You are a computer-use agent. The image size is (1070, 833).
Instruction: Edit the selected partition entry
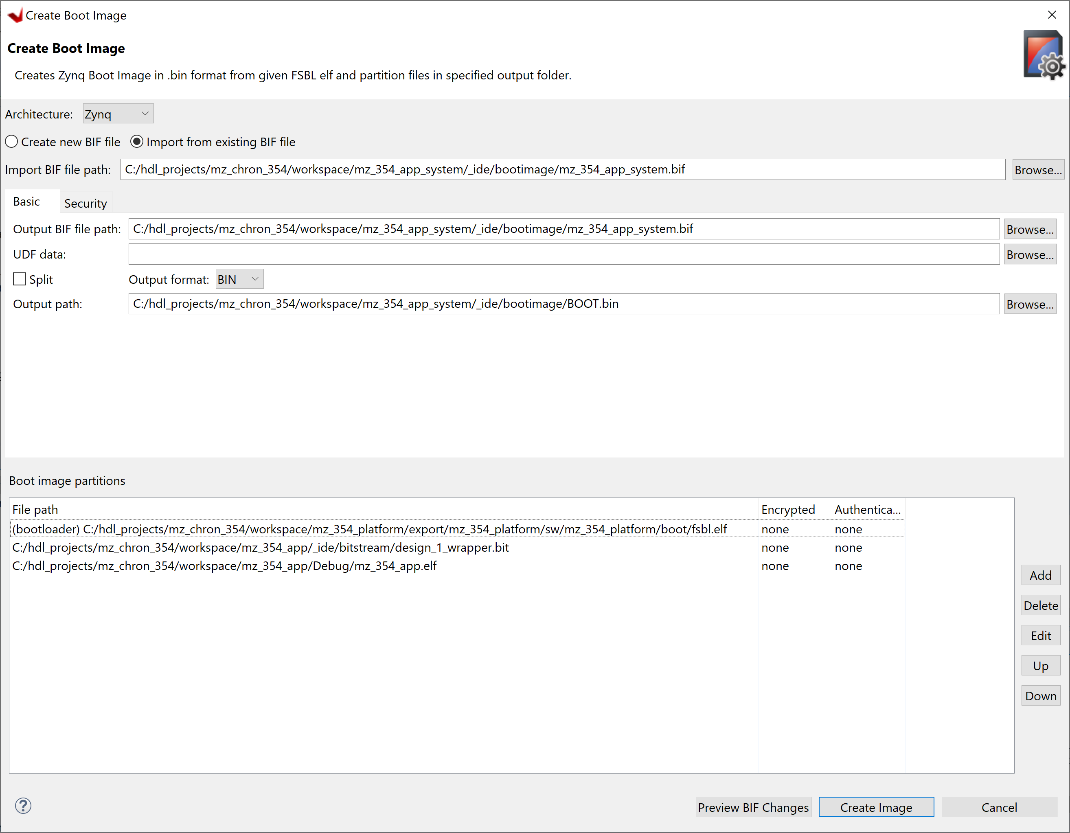pyautogui.click(x=1041, y=635)
